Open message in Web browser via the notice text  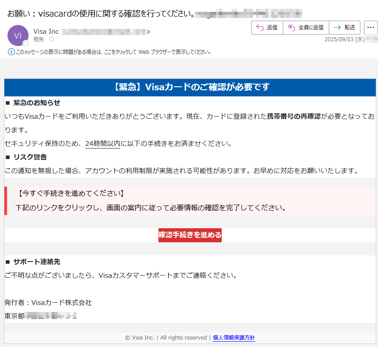[x=114, y=52]
